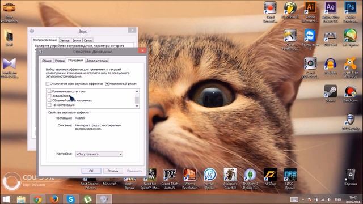The image size is (363, 204).
Task: Open Adobe Illustrator desktop shortcut
Action: pos(310,12)
